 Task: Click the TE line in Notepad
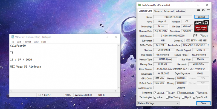point(11,53)
